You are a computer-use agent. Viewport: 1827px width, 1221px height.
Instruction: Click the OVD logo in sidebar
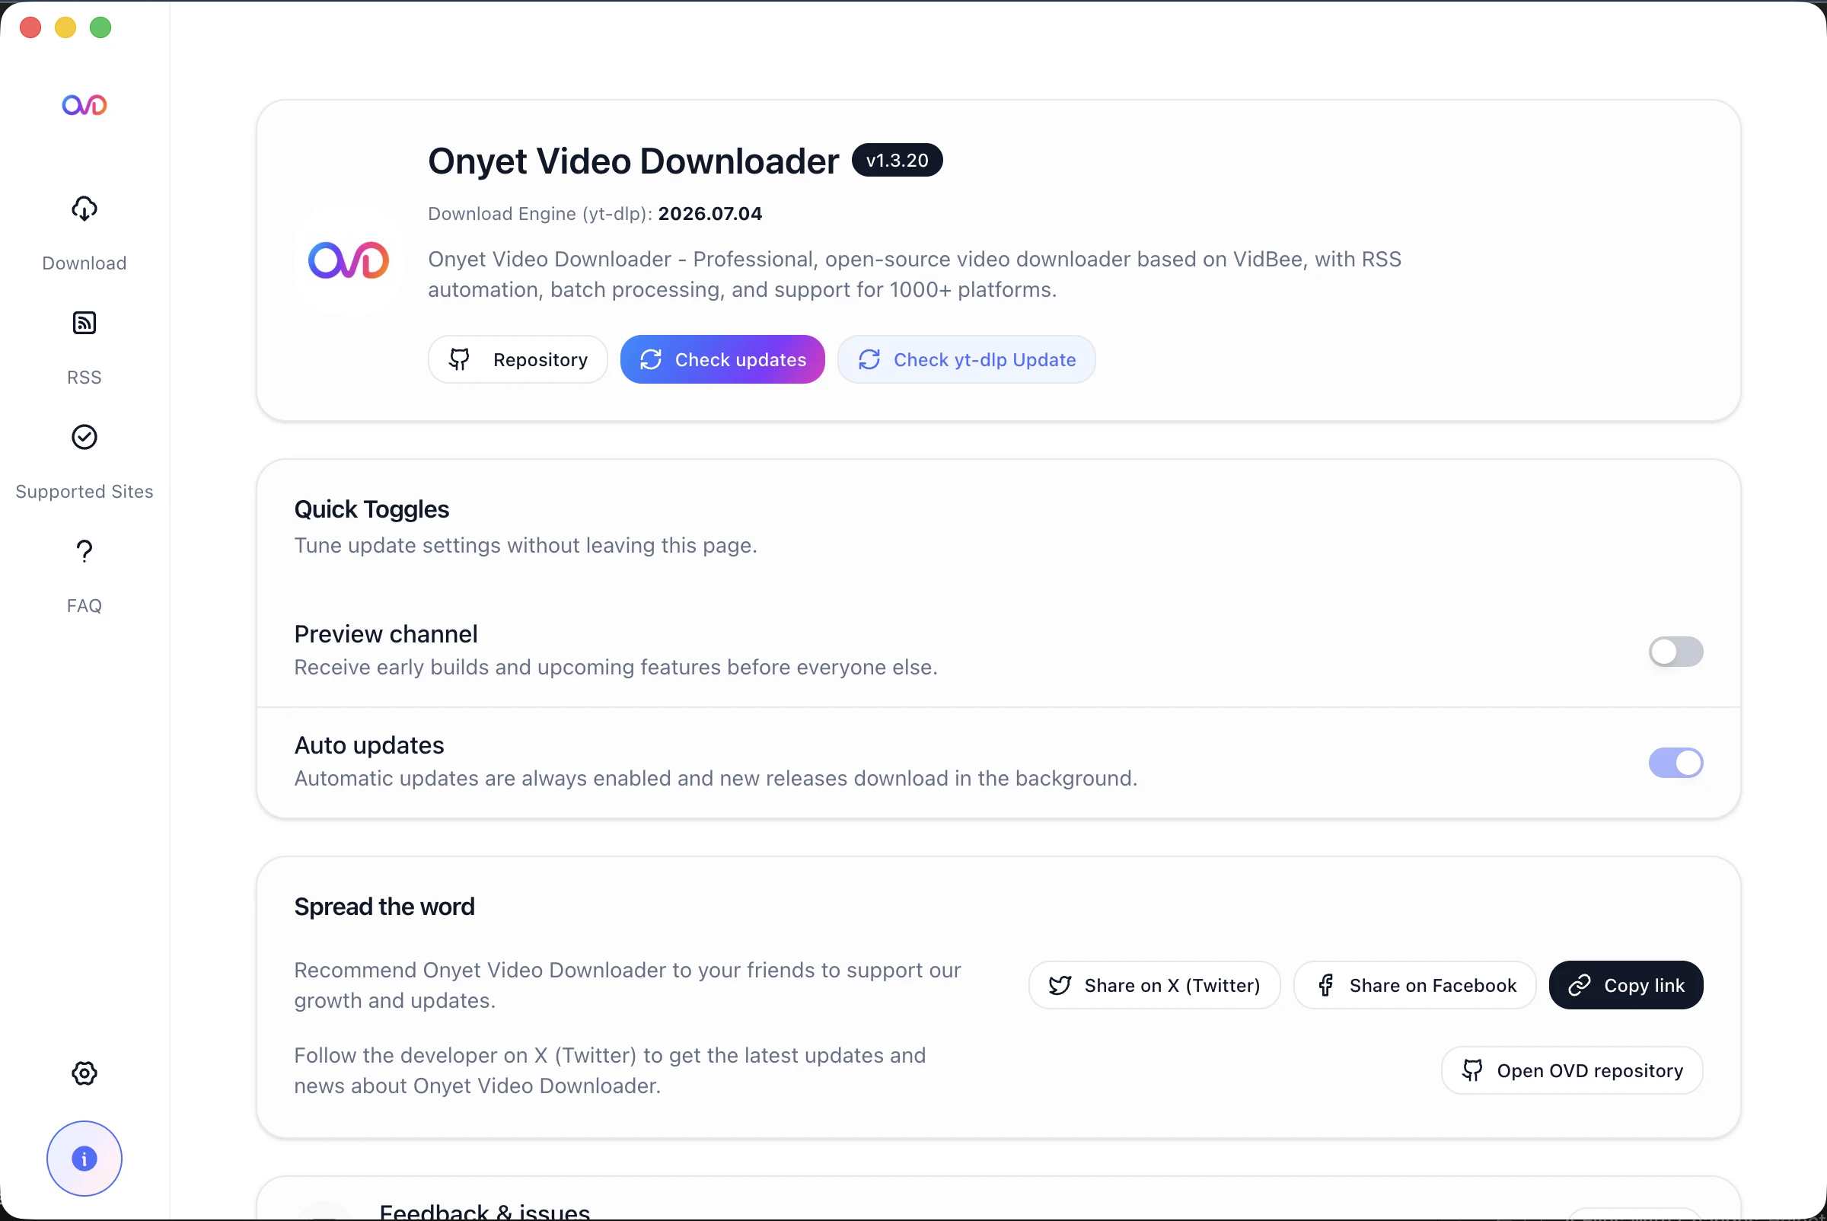tap(84, 105)
